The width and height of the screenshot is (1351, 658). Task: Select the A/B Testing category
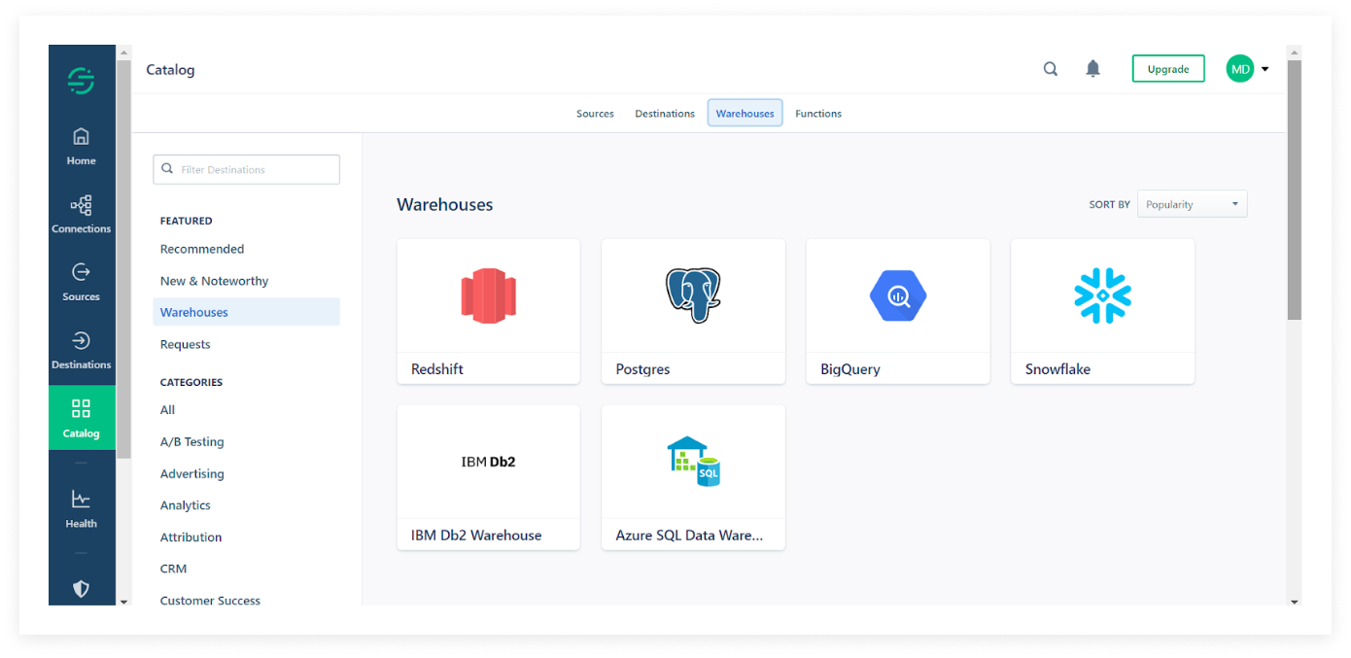[x=191, y=441]
